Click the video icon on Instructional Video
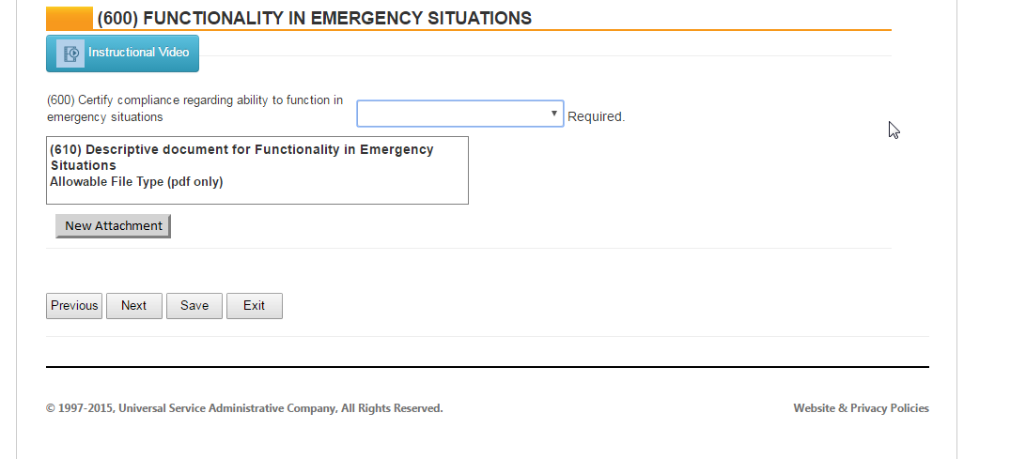This screenshot has height=459, width=1026. coord(70,54)
